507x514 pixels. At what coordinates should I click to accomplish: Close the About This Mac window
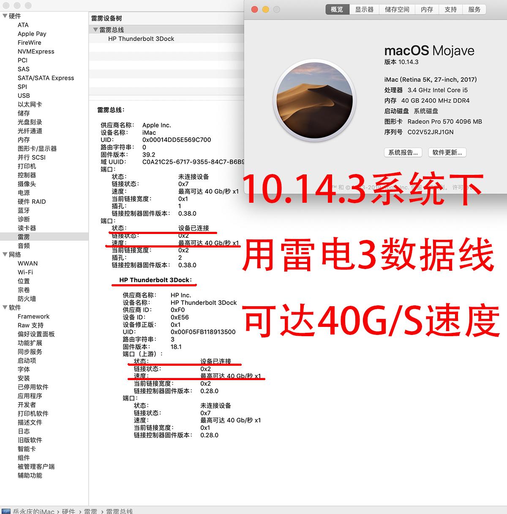[x=255, y=9]
